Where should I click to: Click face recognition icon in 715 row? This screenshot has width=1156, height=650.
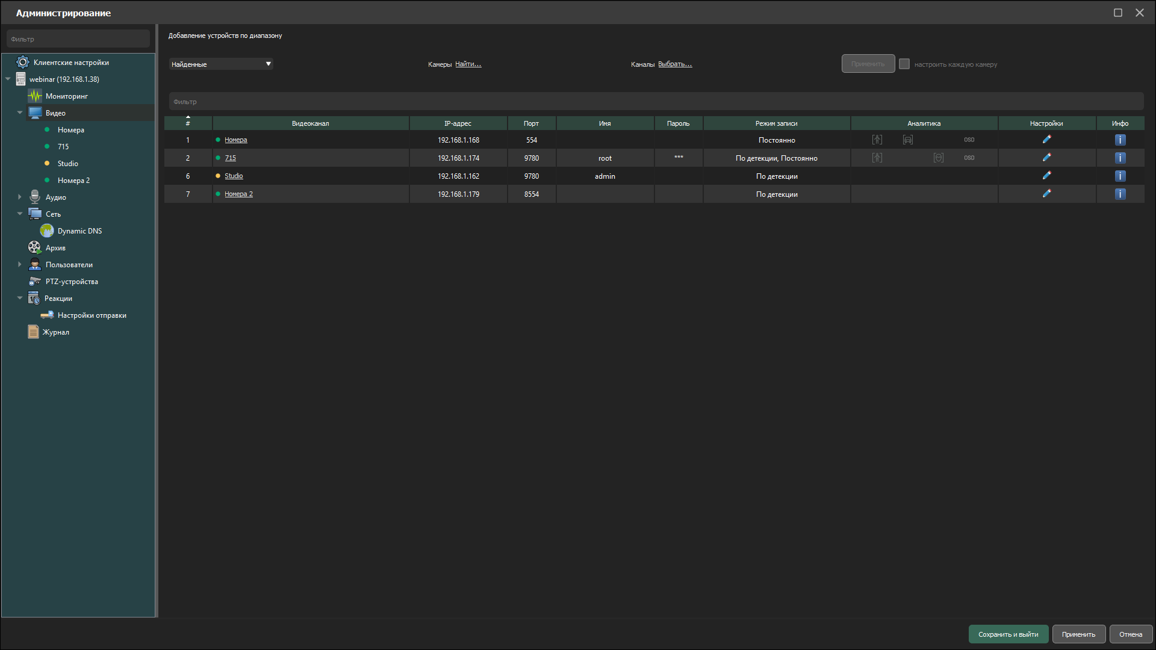tap(938, 158)
